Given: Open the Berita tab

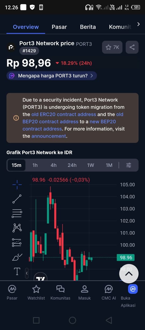Looking at the screenshot, I should click(88, 27).
